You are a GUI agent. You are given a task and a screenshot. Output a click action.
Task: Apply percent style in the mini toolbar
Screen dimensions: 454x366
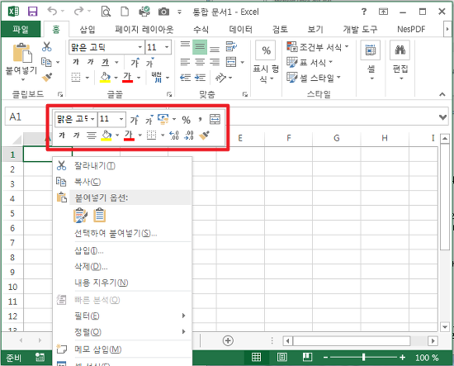[x=187, y=120]
